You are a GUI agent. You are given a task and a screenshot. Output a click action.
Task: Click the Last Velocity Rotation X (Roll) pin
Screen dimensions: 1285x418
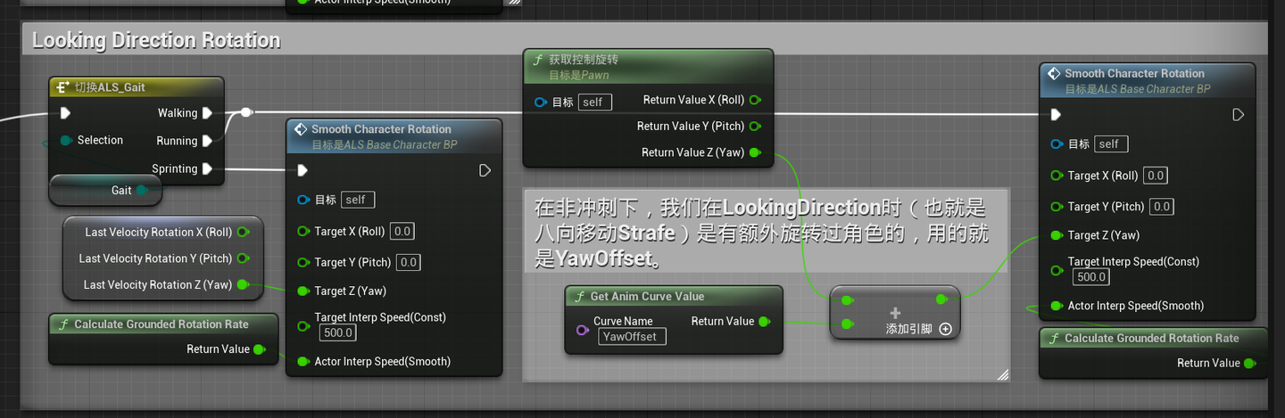[x=243, y=232]
